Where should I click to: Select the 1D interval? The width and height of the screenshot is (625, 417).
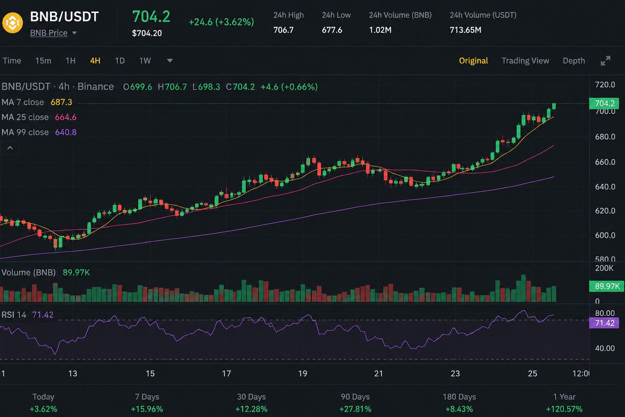point(120,61)
